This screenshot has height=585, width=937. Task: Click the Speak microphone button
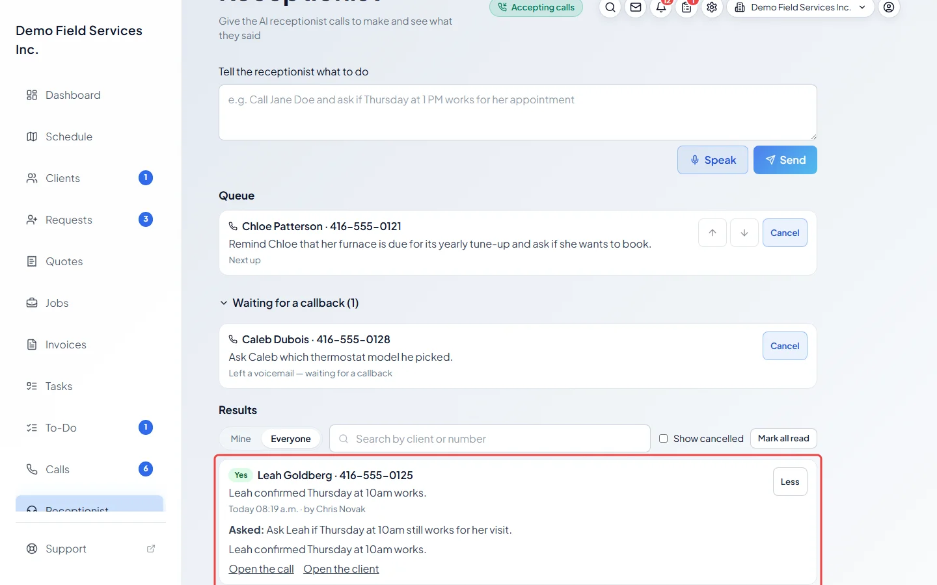click(713, 160)
